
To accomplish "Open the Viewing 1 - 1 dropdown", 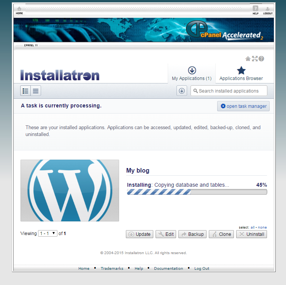I will click(48, 233).
